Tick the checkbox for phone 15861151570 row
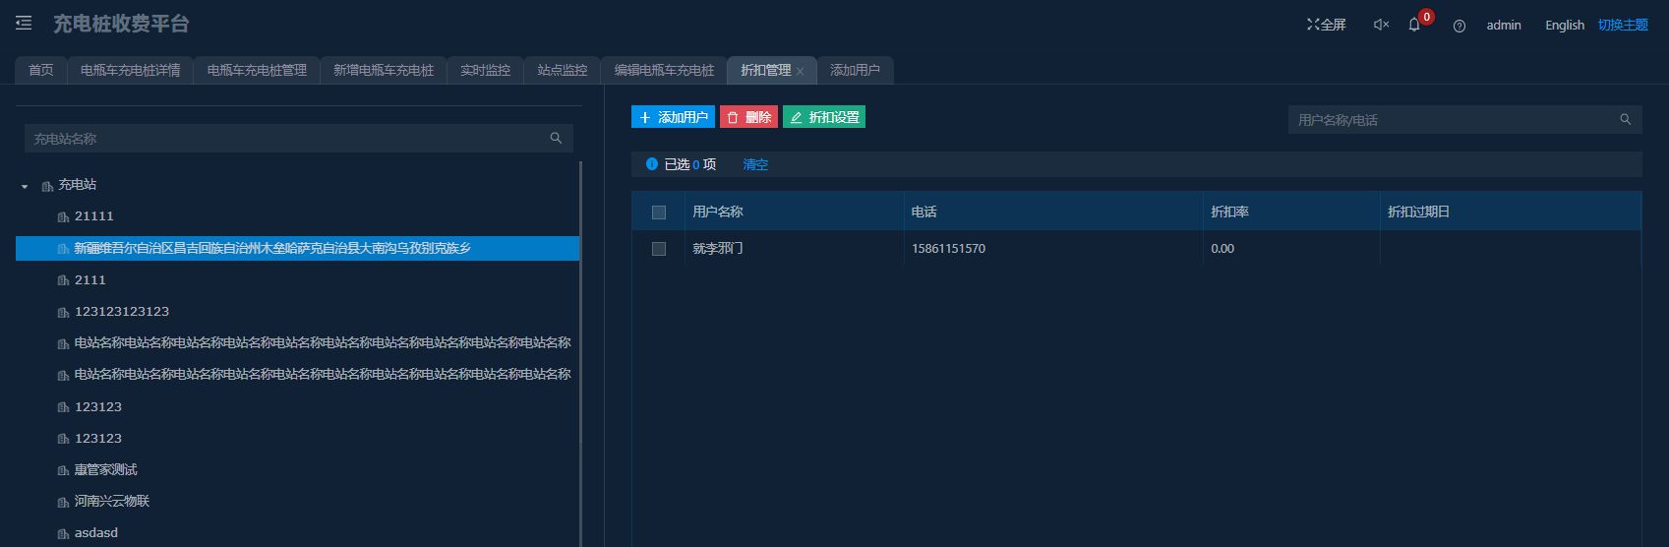This screenshot has height=547, width=1669. 659,249
